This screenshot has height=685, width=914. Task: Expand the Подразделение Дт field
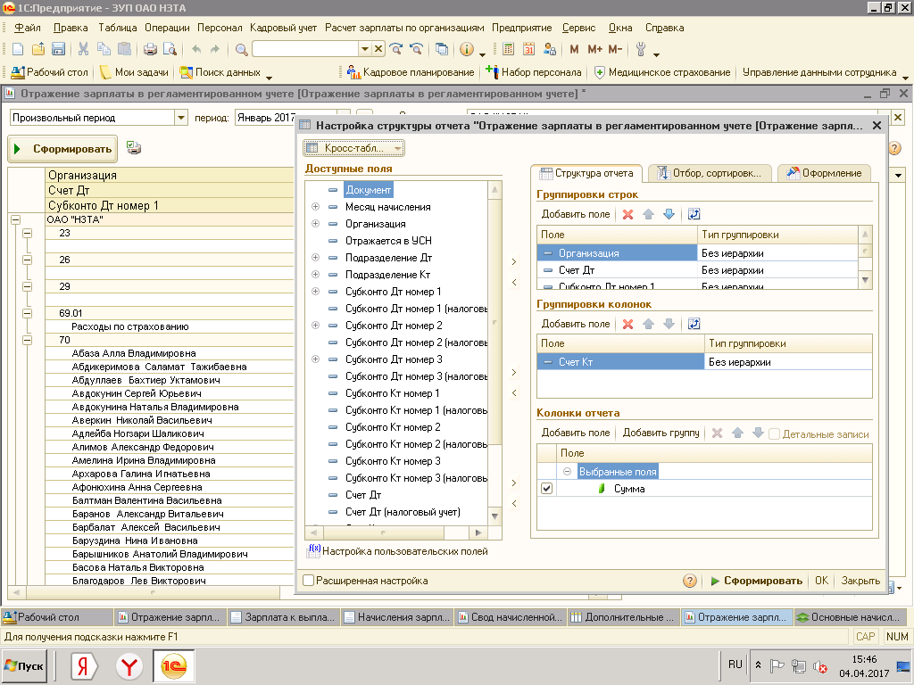click(315, 258)
